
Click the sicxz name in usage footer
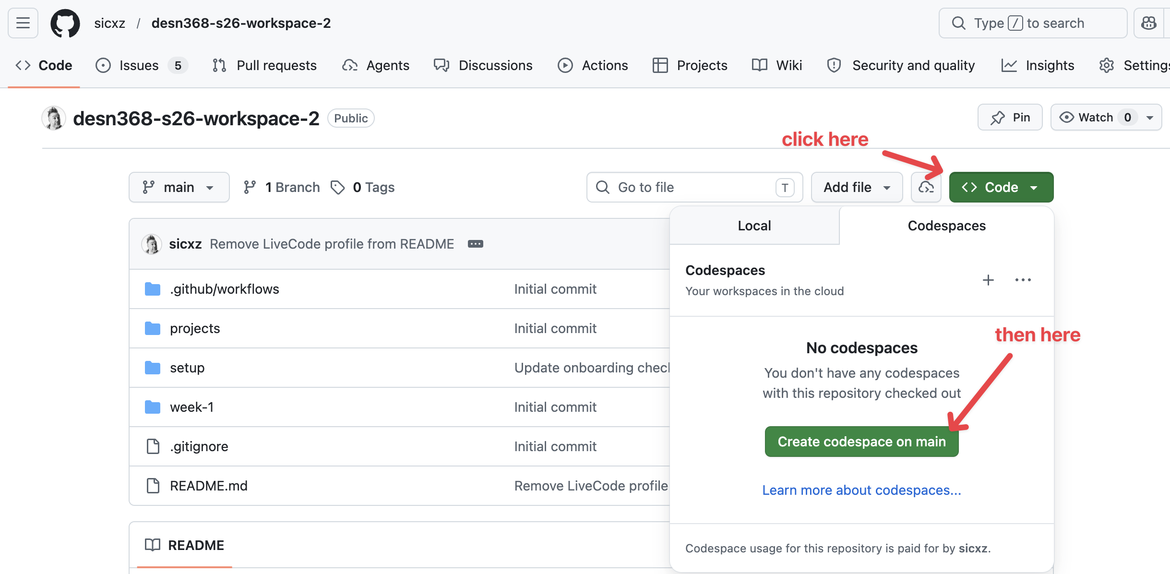[973, 548]
